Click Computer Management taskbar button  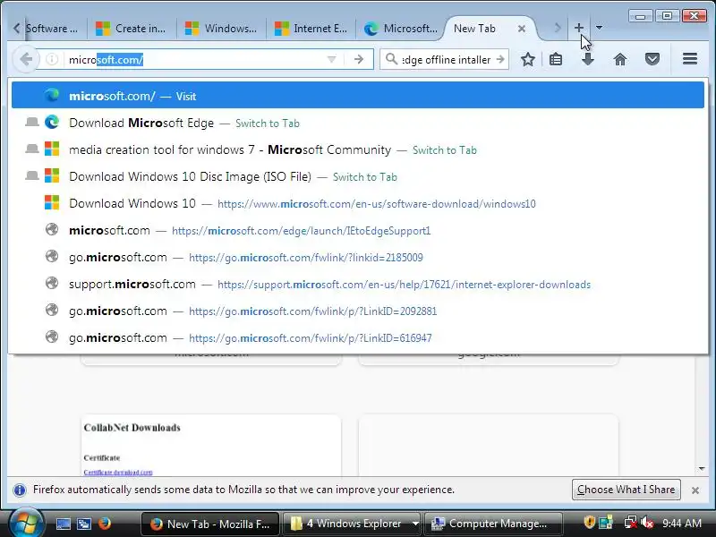493,524
